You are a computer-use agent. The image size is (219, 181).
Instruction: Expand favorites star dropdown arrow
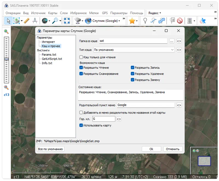tap(137, 21)
